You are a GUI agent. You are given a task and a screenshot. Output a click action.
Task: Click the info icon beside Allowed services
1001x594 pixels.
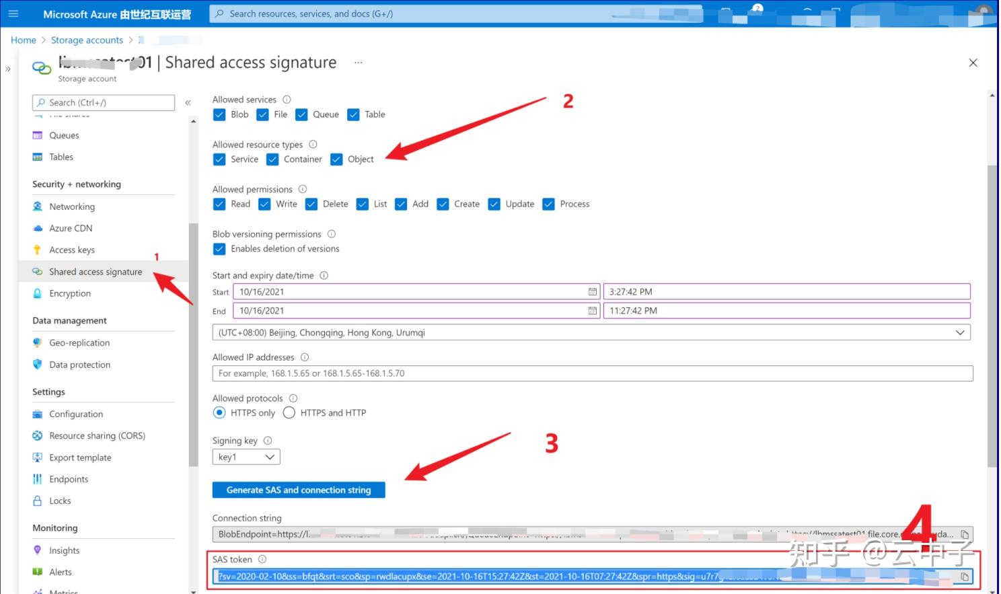click(x=287, y=99)
